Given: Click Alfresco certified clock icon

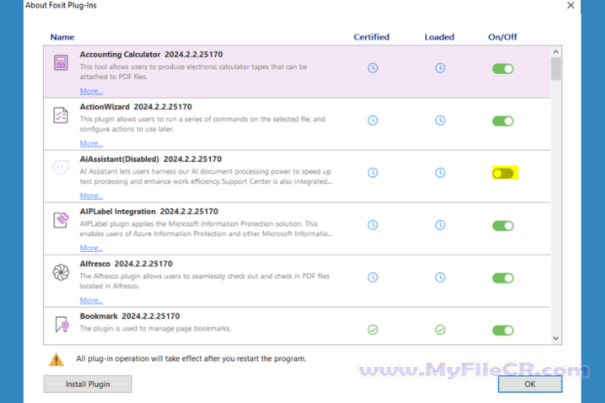Looking at the screenshot, I should (373, 277).
